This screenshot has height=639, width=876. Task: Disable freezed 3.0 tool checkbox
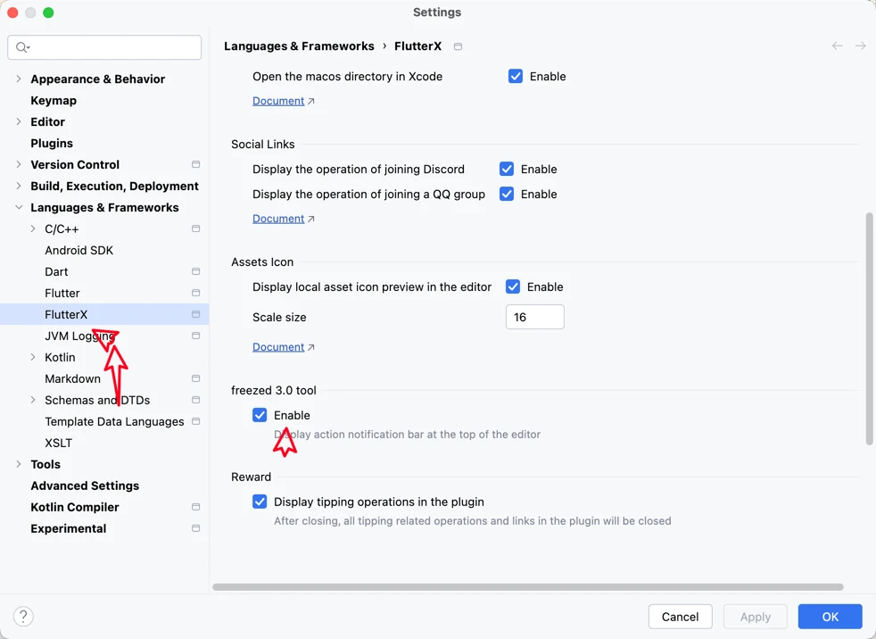260,415
